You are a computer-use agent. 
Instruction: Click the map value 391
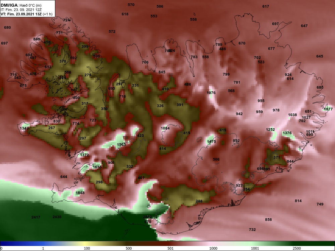click(180, 105)
